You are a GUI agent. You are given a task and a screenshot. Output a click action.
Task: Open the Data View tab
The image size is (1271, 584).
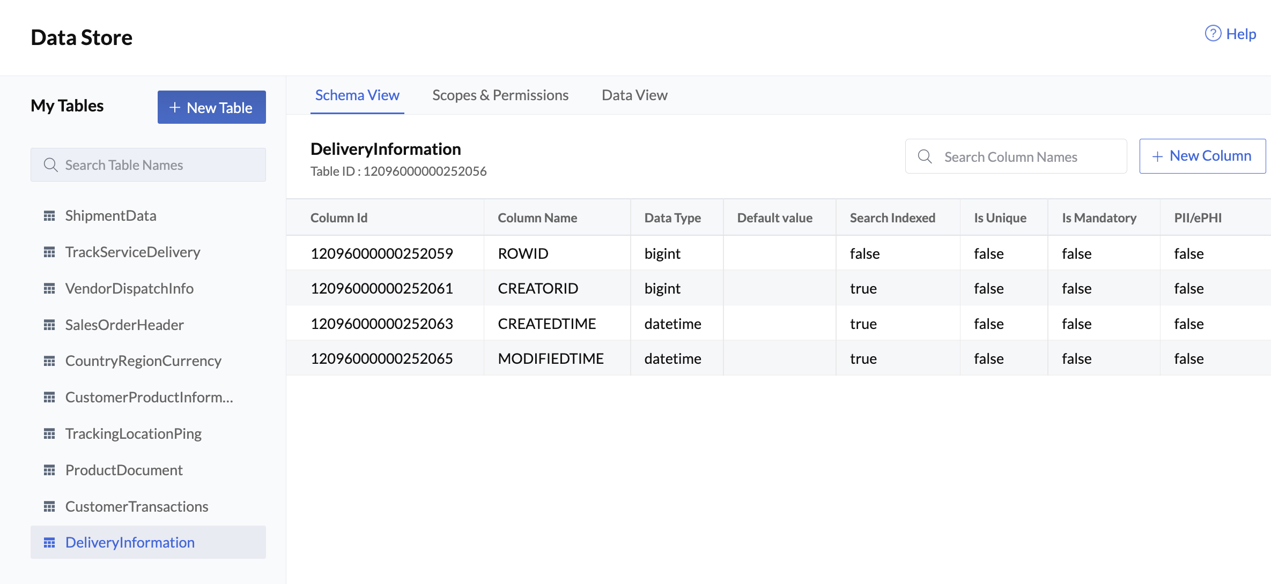click(634, 95)
